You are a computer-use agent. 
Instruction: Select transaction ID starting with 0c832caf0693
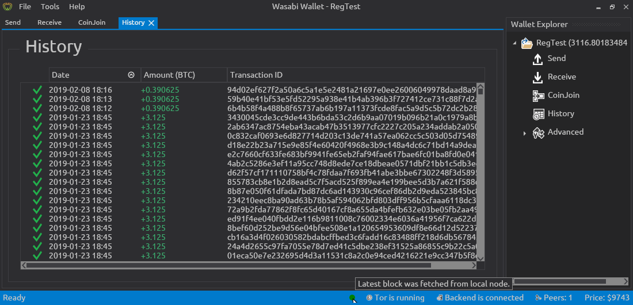pyautogui.click(x=352, y=136)
